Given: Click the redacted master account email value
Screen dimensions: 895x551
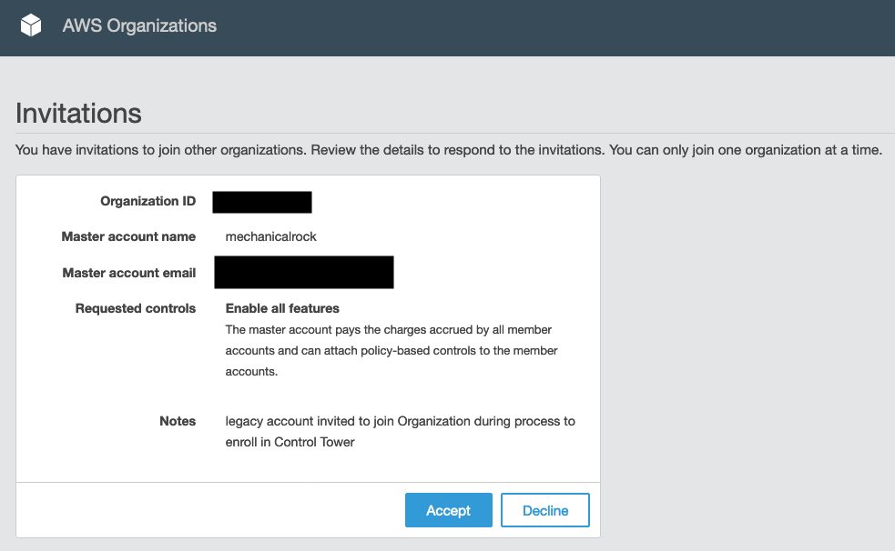Looking at the screenshot, I should (x=304, y=273).
